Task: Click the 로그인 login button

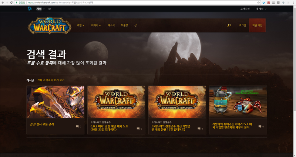Action: coord(242,25)
